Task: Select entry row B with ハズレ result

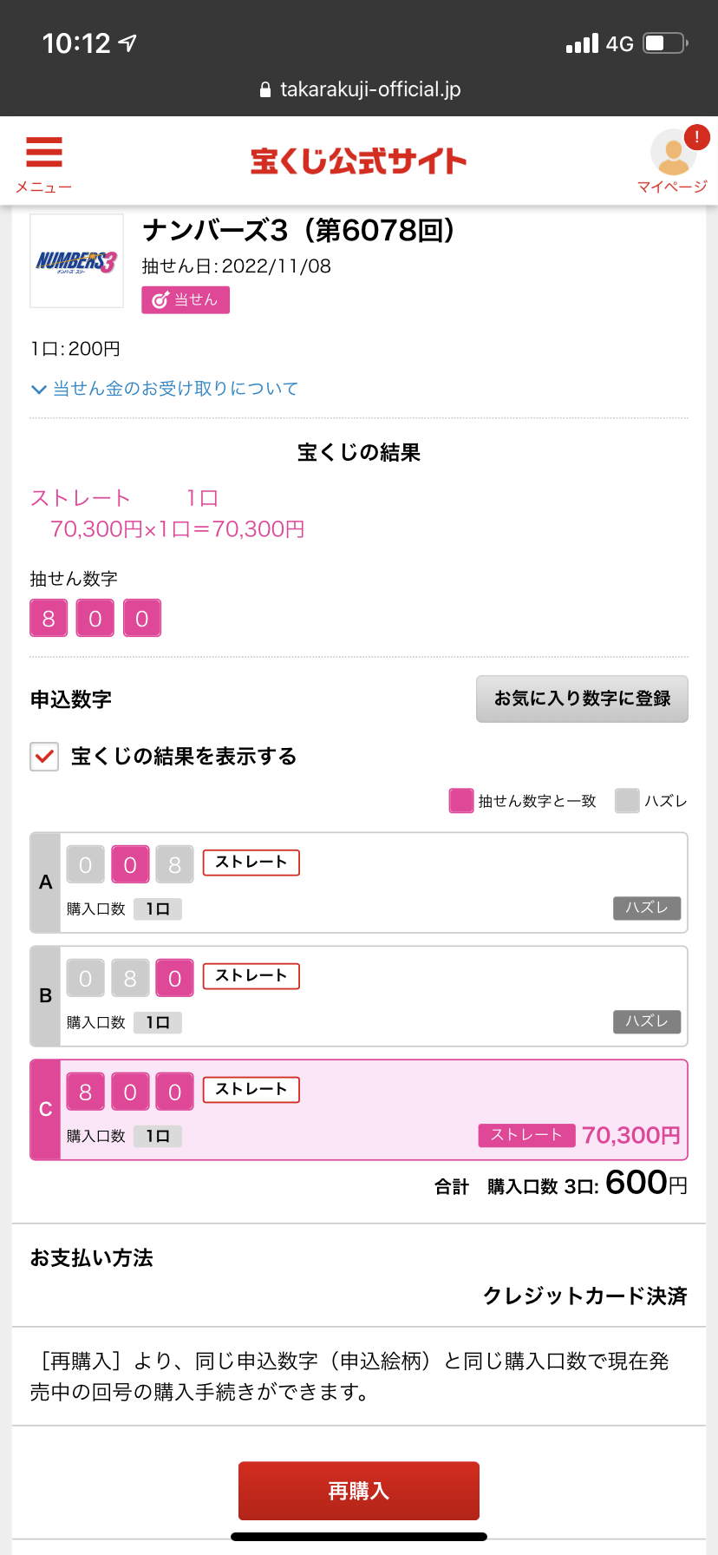Action: (359, 996)
